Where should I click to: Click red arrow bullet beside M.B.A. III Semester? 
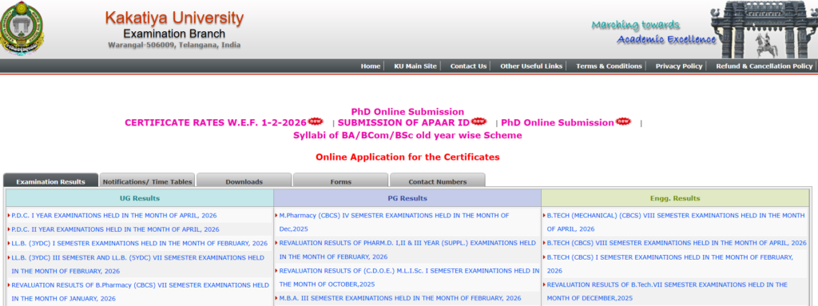(x=276, y=298)
